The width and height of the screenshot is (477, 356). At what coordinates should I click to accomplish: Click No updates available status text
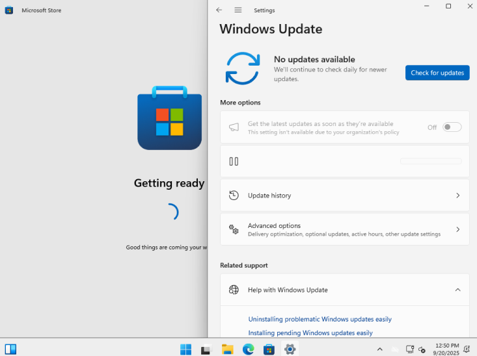314,59
